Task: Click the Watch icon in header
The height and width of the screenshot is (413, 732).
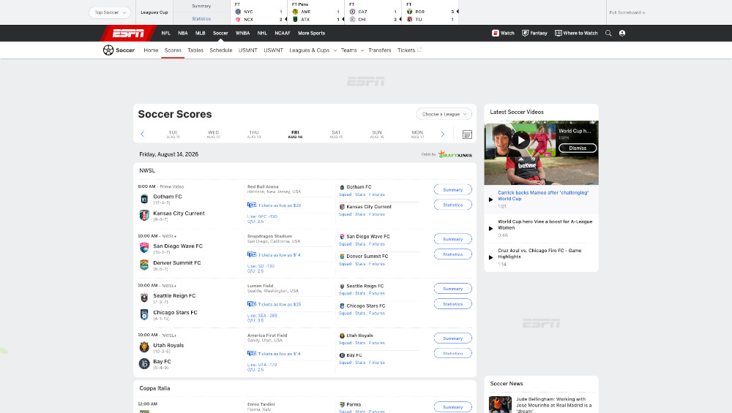Action: [496, 33]
